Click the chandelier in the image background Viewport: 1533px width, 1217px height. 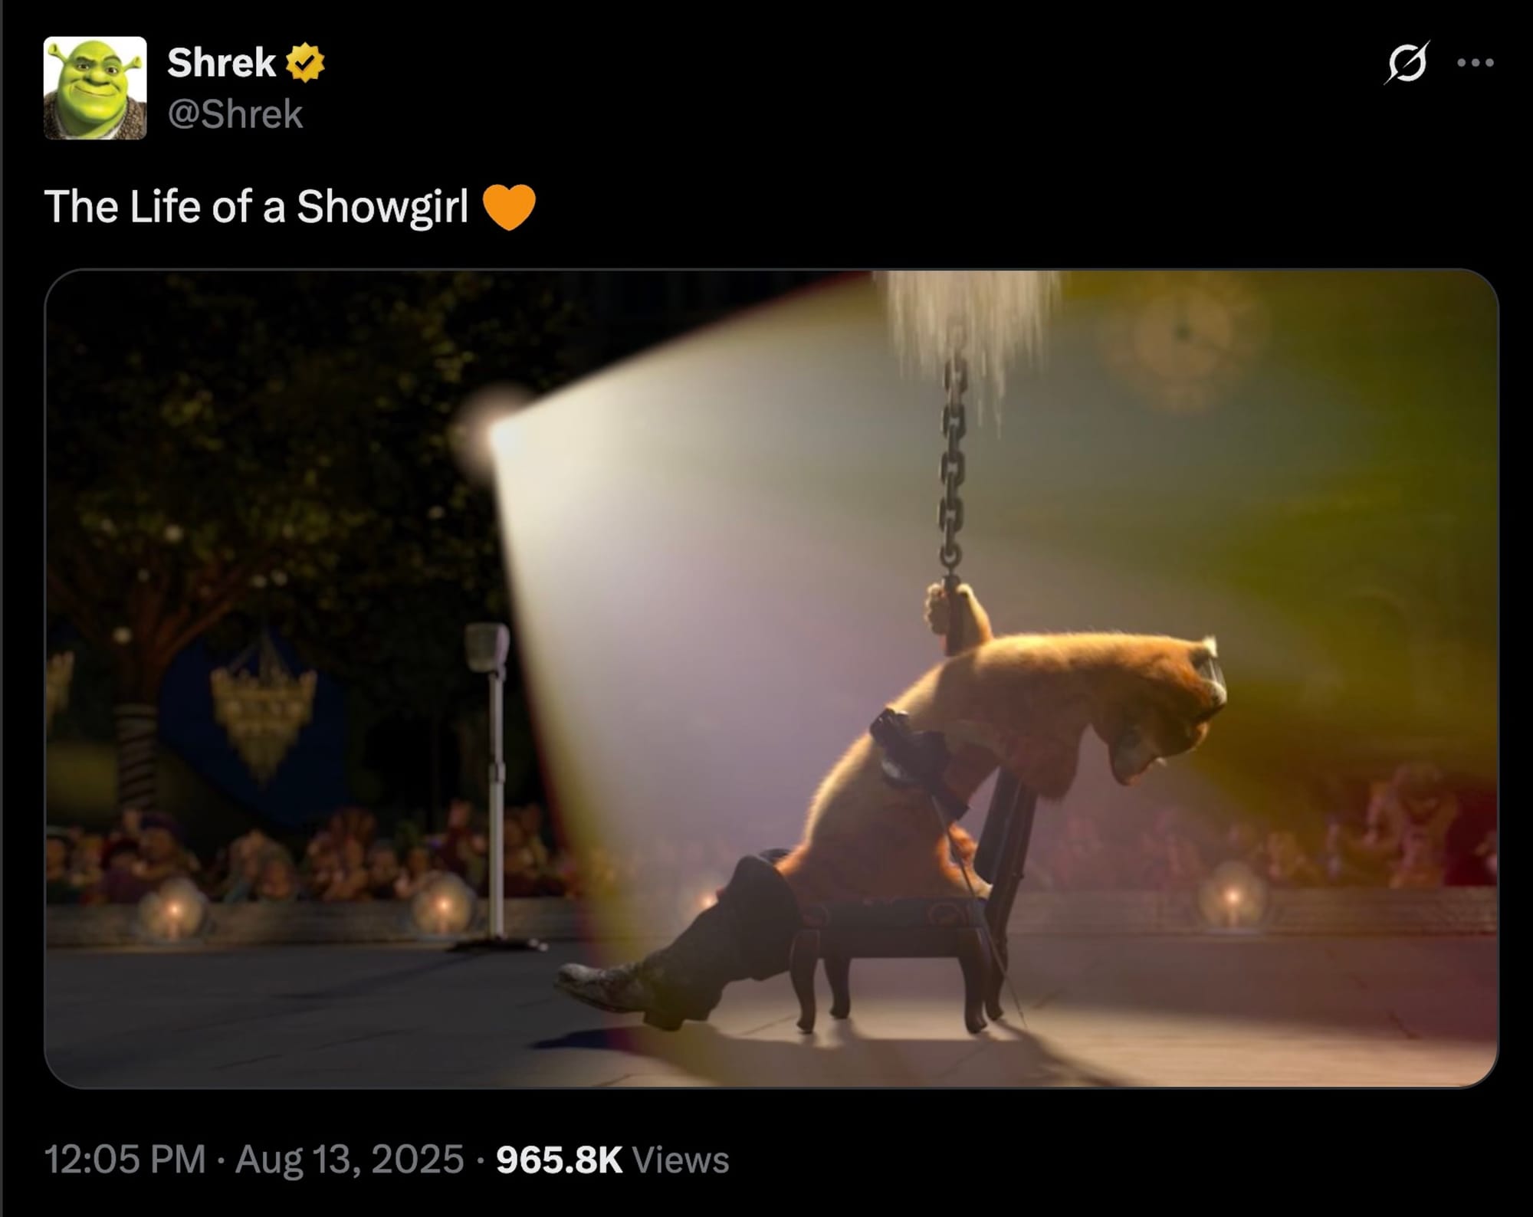[x=263, y=705]
